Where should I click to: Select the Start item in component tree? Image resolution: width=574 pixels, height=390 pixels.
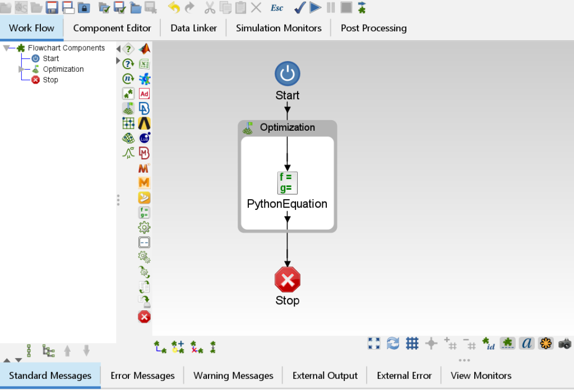click(50, 58)
